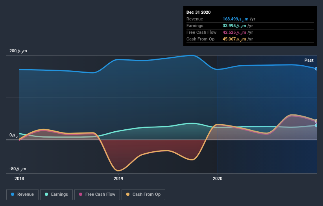323x206 pixels.
Task: Toggle the Earnings legend button
Action: coord(56,195)
